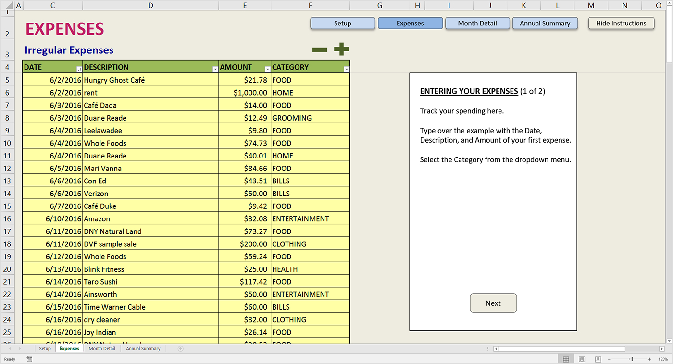Viewport: 673px width, 364px height.
Task: Click the Setup navigation button
Action: click(342, 23)
